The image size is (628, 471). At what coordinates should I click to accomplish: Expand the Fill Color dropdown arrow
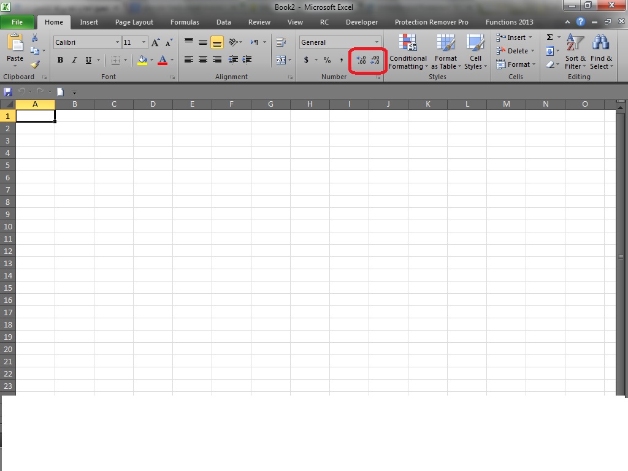pyautogui.click(x=152, y=60)
